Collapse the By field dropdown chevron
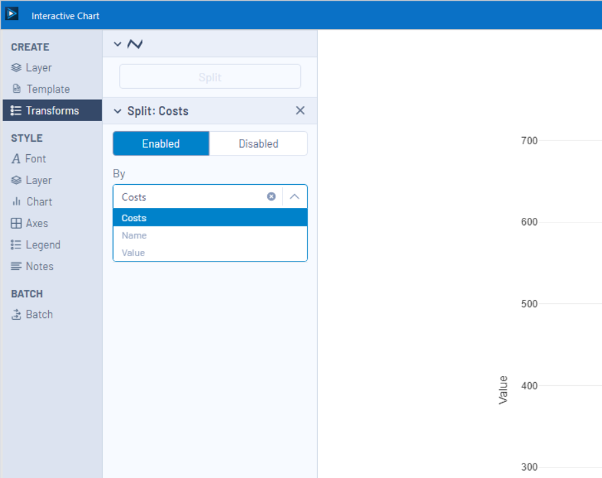The width and height of the screenshot is (602, 478). point(294,196)
